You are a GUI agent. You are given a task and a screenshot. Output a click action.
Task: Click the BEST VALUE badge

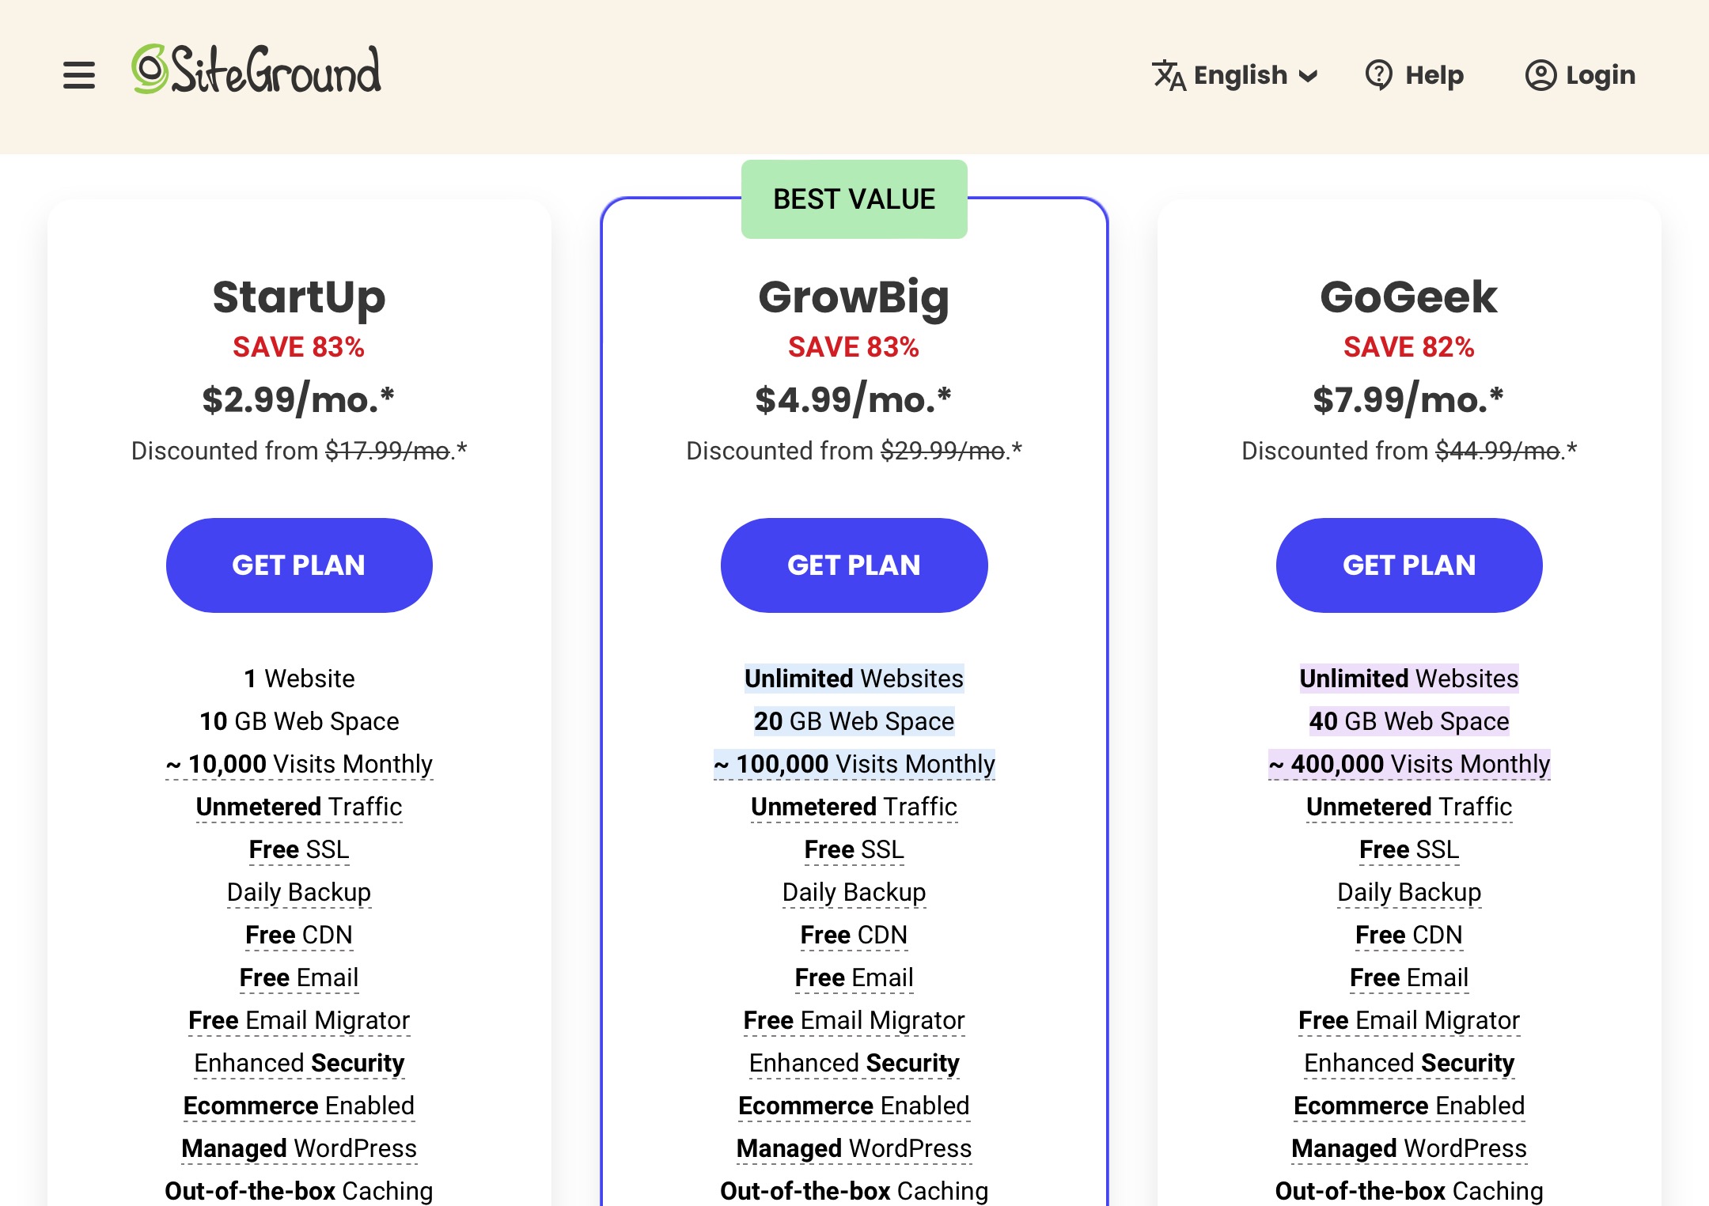pyautogui.click(x=854, y=199)
